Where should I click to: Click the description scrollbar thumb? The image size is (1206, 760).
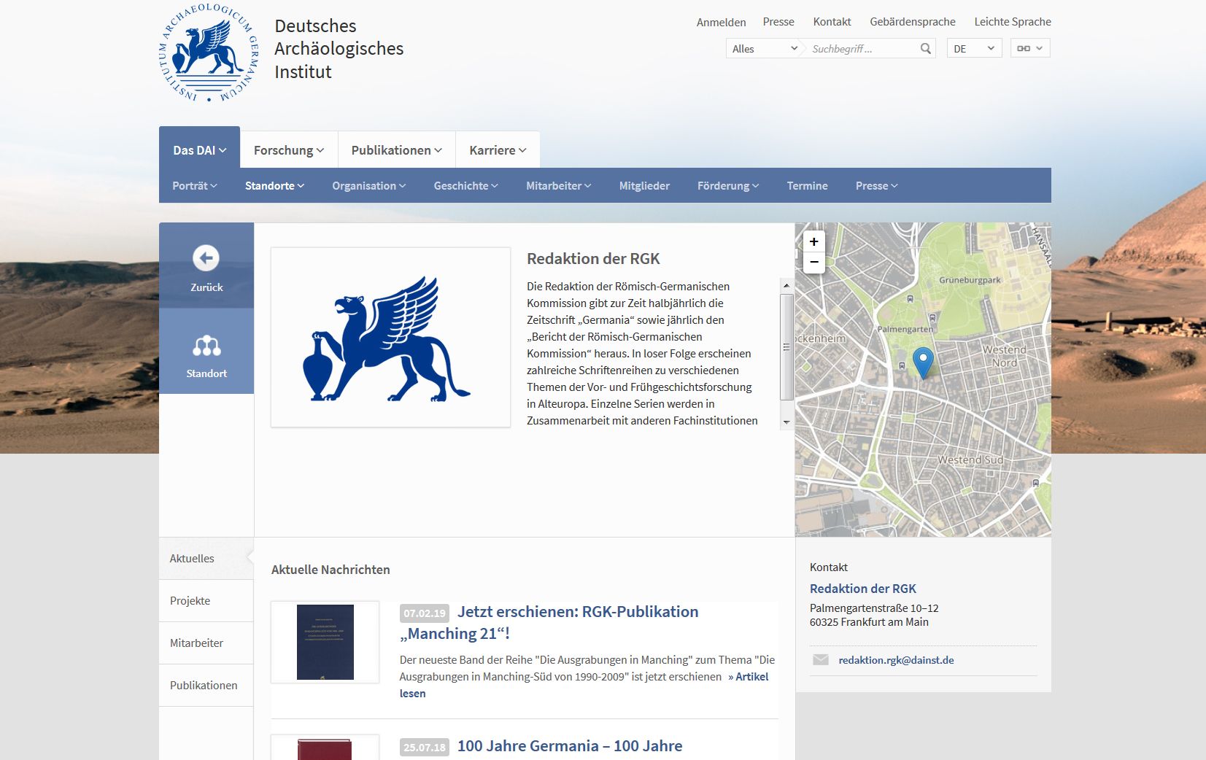point(786,347)
